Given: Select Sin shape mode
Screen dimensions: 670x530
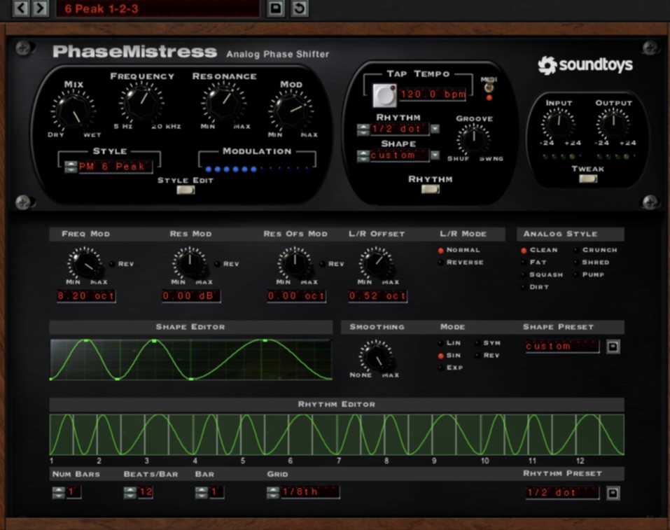Looking at the screenshot, I should pyautogui.click(x=440, y=356).
